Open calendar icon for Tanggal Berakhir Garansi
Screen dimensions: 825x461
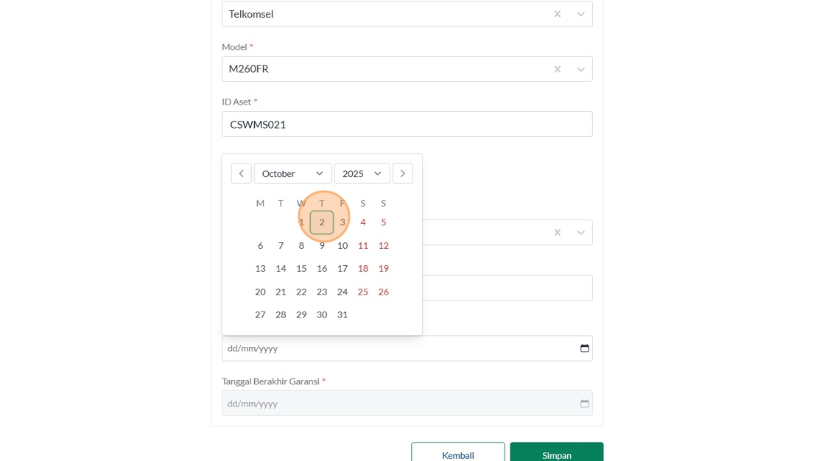(584, 404)
